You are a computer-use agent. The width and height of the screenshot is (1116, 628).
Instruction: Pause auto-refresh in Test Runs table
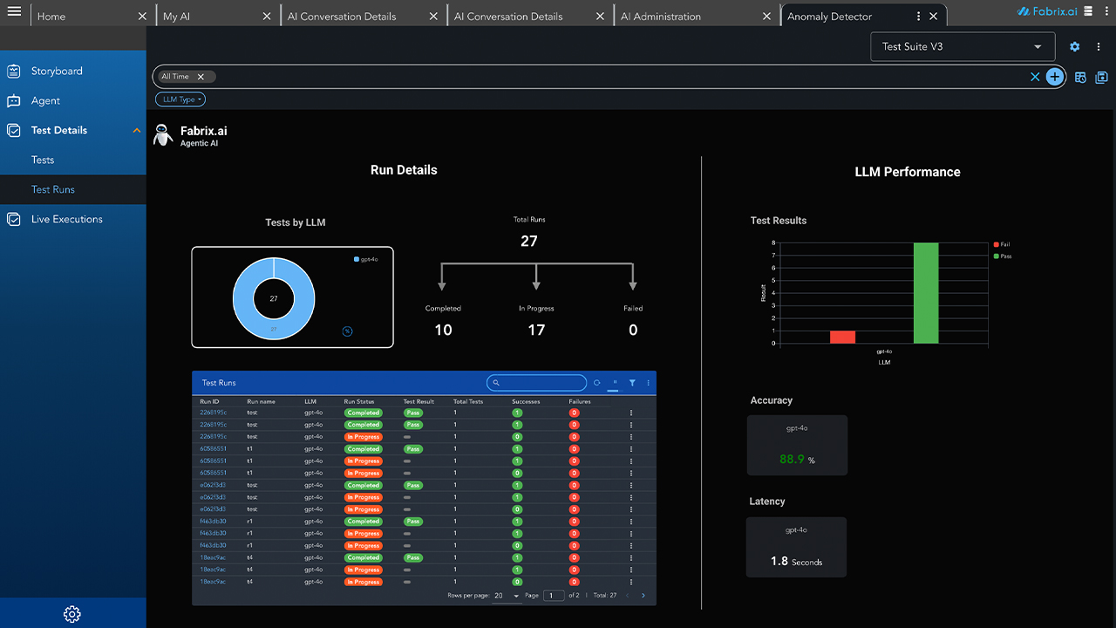(615, 383)
